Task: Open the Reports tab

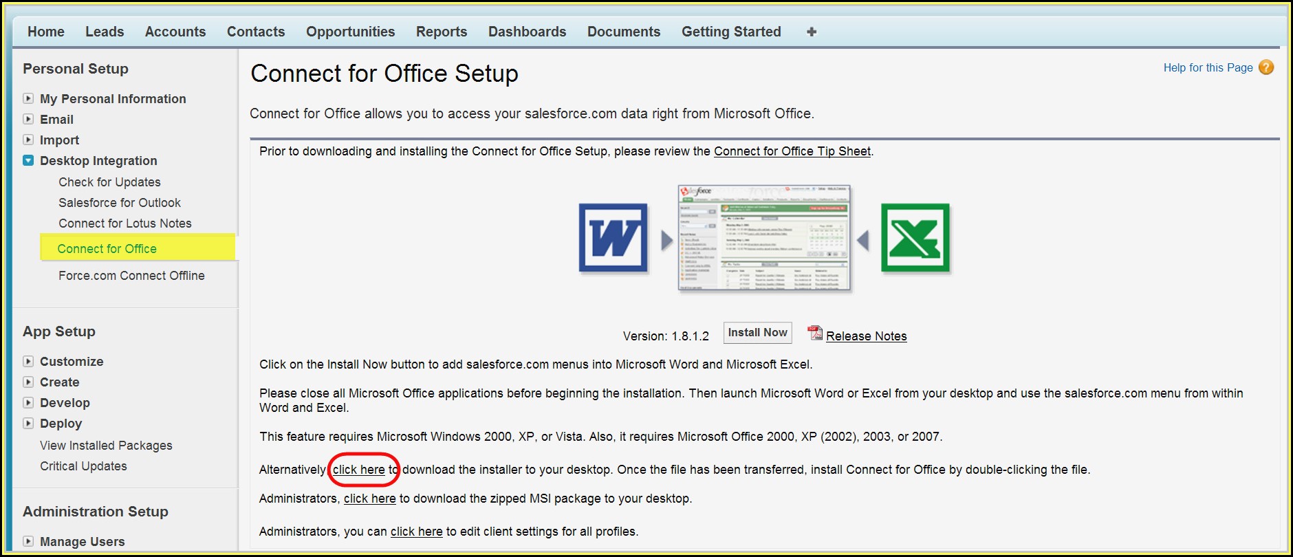Action: 442,32
